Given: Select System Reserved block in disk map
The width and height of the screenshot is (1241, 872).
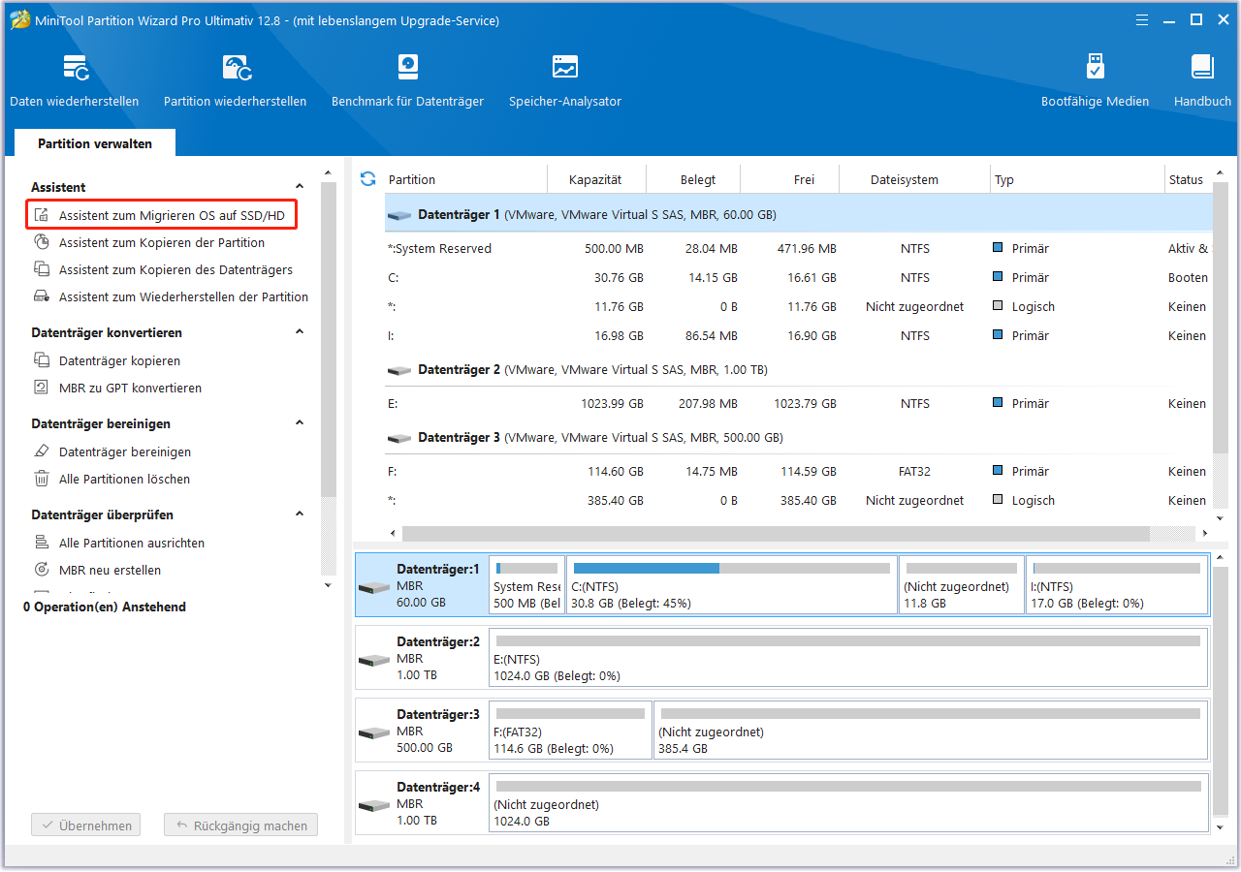Looking at the screenshot, I should pos(526,585).
